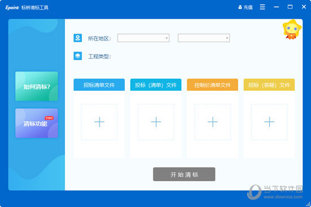
Task: Open the first 所在地区 dropdown
Action: click(144, 38)
